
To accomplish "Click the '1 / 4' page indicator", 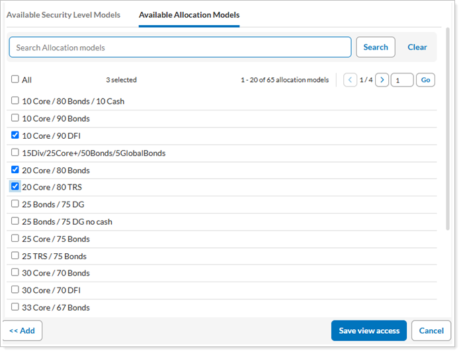I will pyautogui.click(x=366, y=80).
